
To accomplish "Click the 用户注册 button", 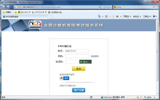I will pos(79,90).
